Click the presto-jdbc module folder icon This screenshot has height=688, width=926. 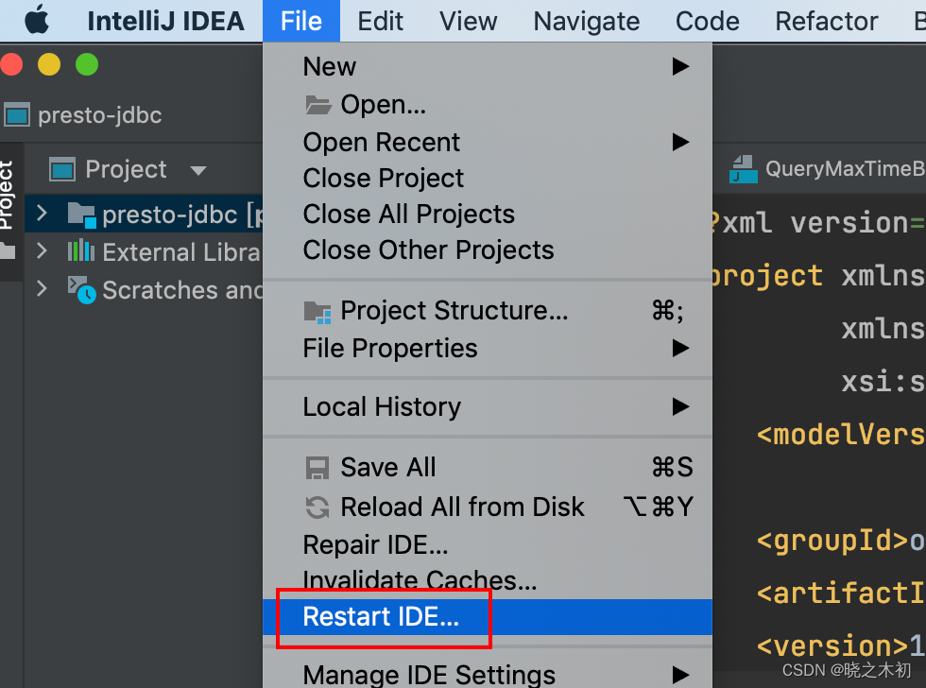(x=82, y=215)
